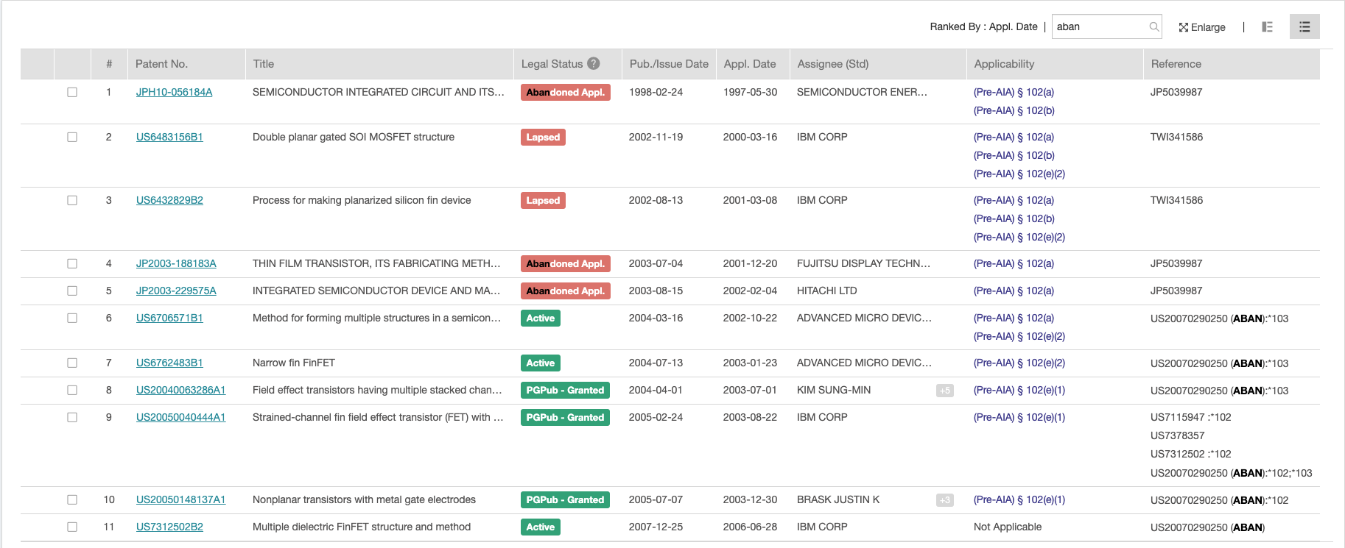Screen dimensions: 1345x548
Task: Click PGPub - Granted badge for US20050148137A1
Action: click(565, 500)
